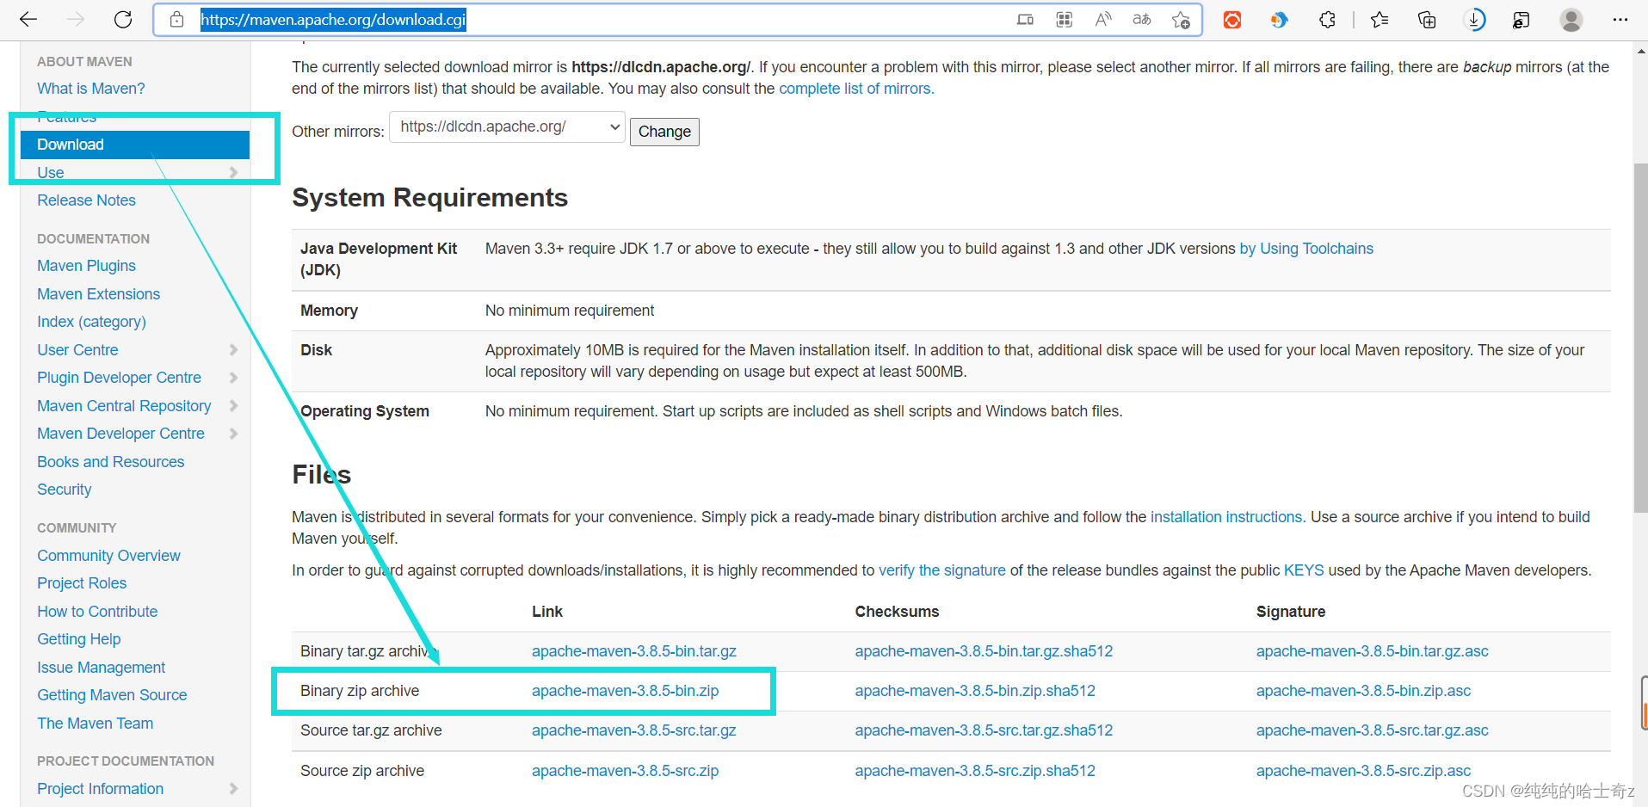Click the Change mirror button
The image size is (1648, 807).
pos(664,132)
